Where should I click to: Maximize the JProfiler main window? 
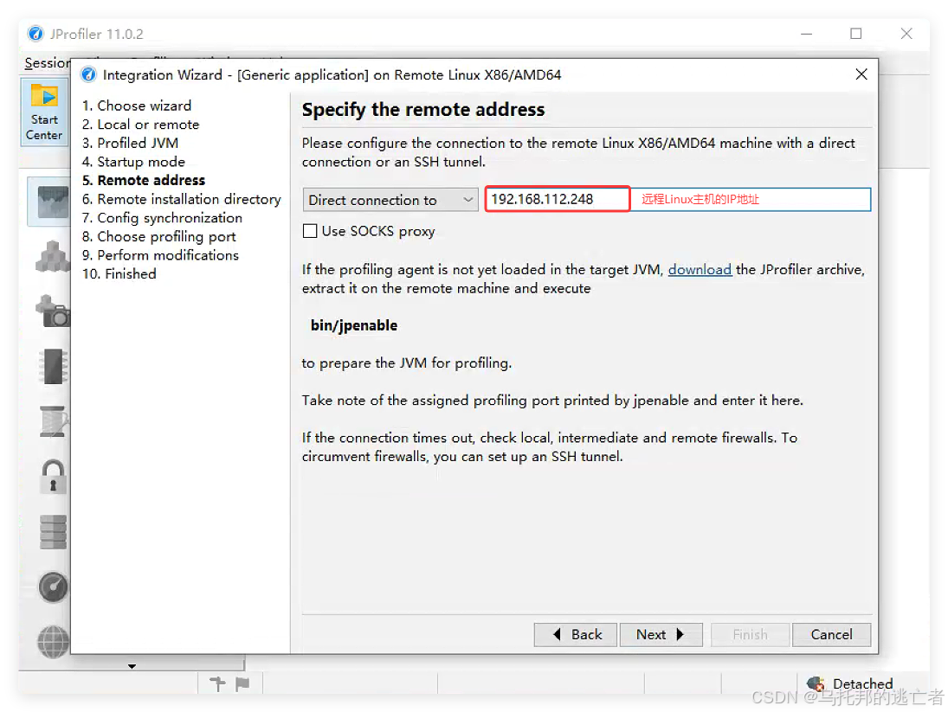click(855, 34)
